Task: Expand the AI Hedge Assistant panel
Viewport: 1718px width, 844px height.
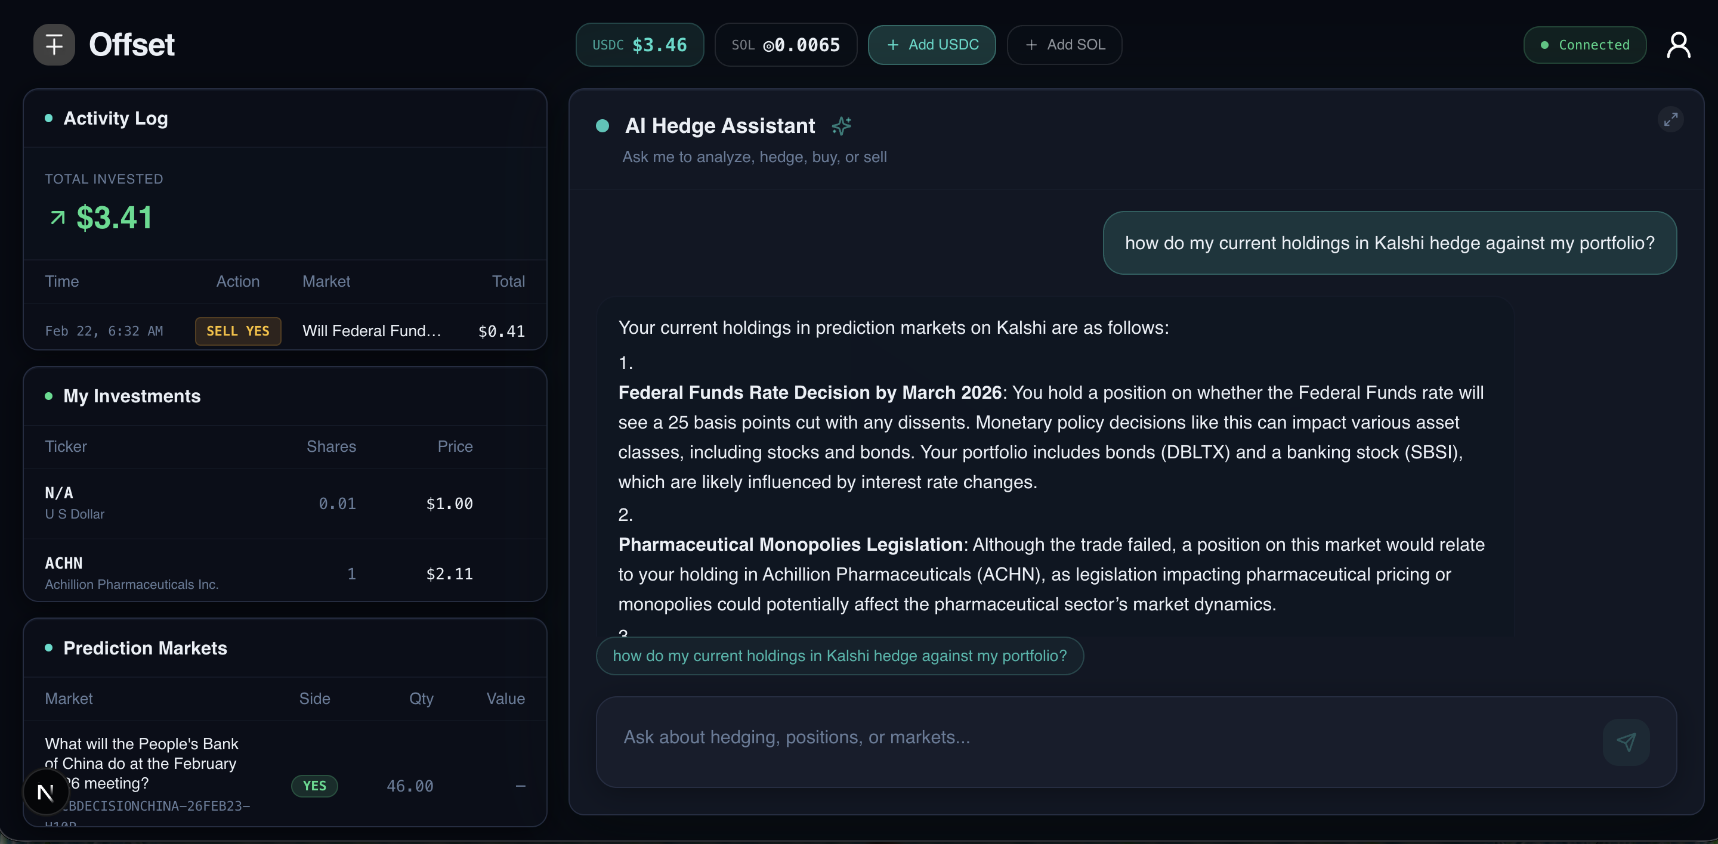Action: pos(1670,119)
